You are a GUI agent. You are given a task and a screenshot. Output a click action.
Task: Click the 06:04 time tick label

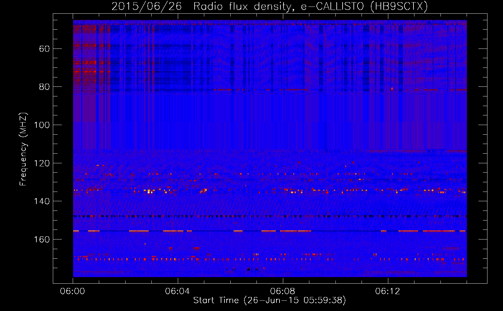(178, 291)
